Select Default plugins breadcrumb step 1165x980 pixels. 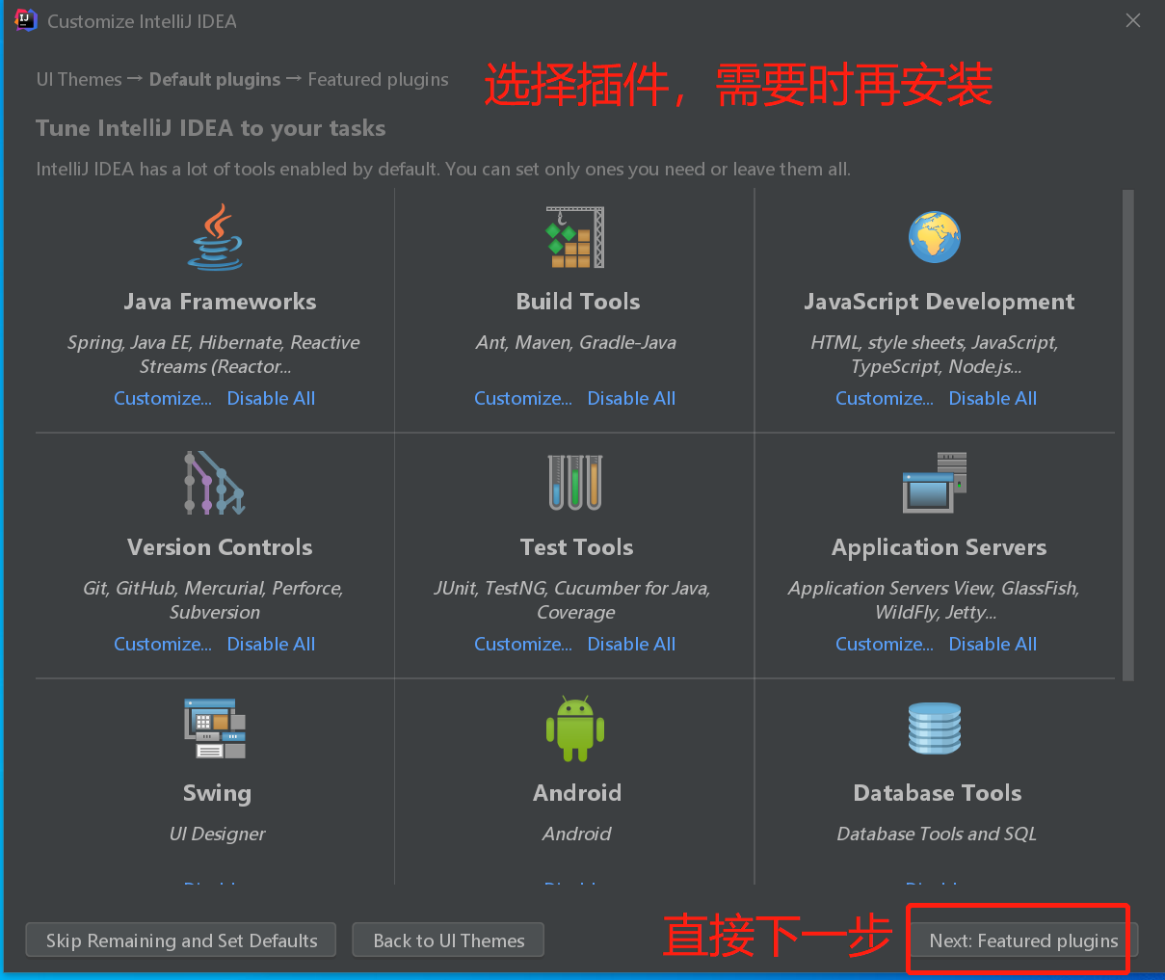click(215, 79)
